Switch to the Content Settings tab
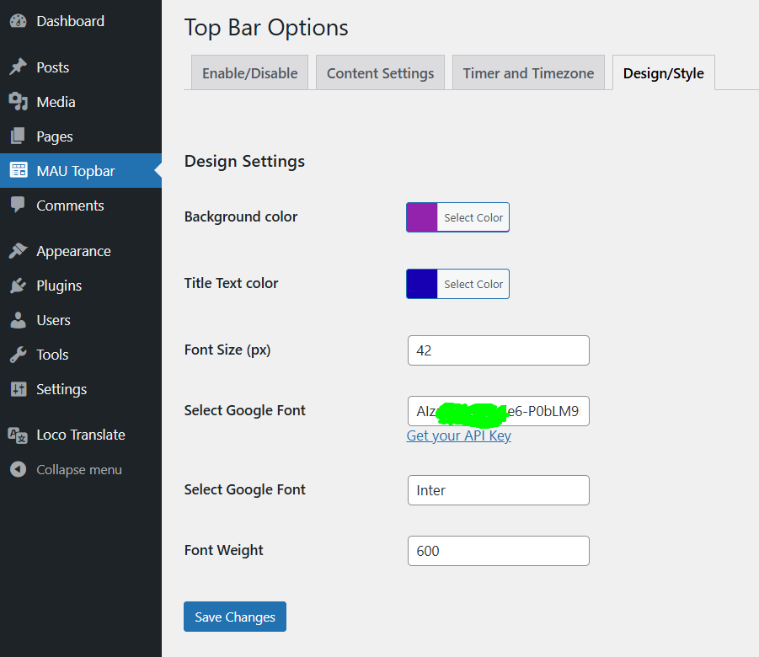This screenshot has width=759, height=657. point(380,72)
